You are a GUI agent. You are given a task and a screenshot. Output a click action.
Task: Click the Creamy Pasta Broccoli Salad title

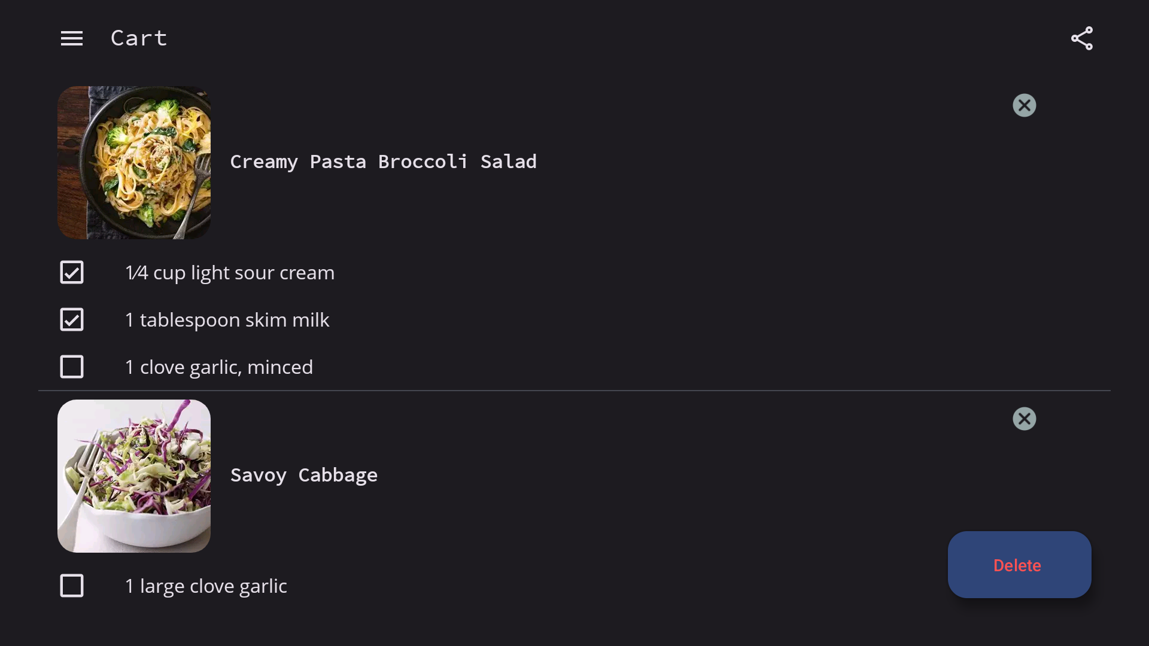pos(383,161)
